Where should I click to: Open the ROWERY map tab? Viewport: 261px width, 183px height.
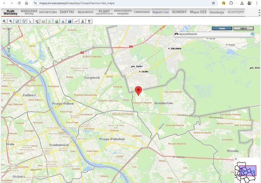[x=179, y=12]
